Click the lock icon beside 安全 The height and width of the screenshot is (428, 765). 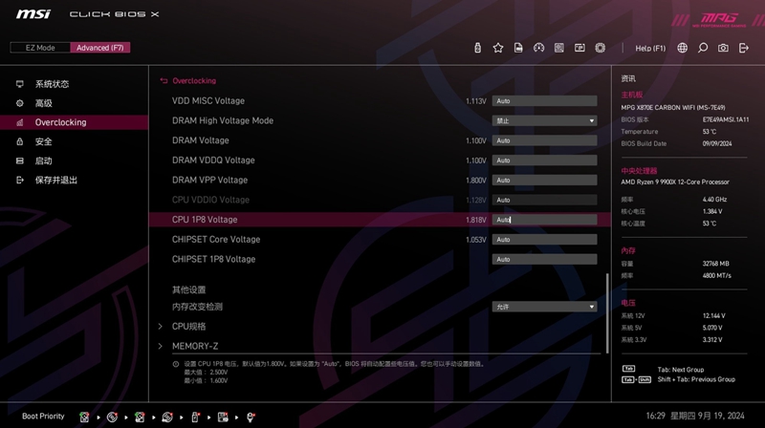point(19,141)
